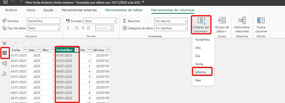Screen dimensions: 285x103
Task: Click the Nombre field FechaFiltro
Action: (43, 21)
